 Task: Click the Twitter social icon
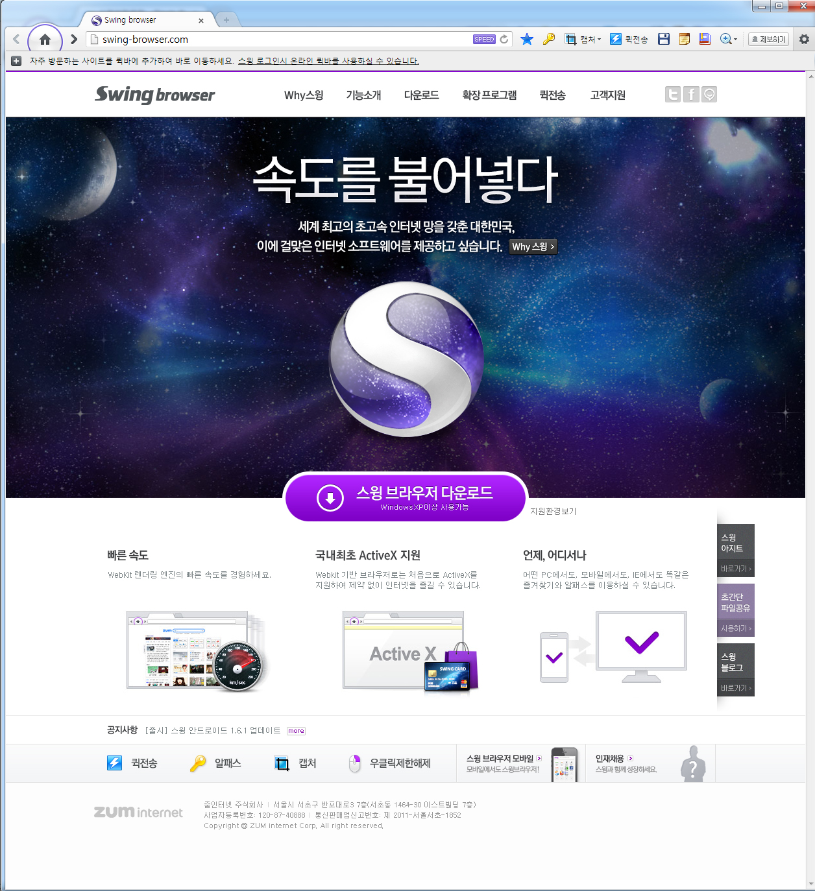click(x=673, y=95)
